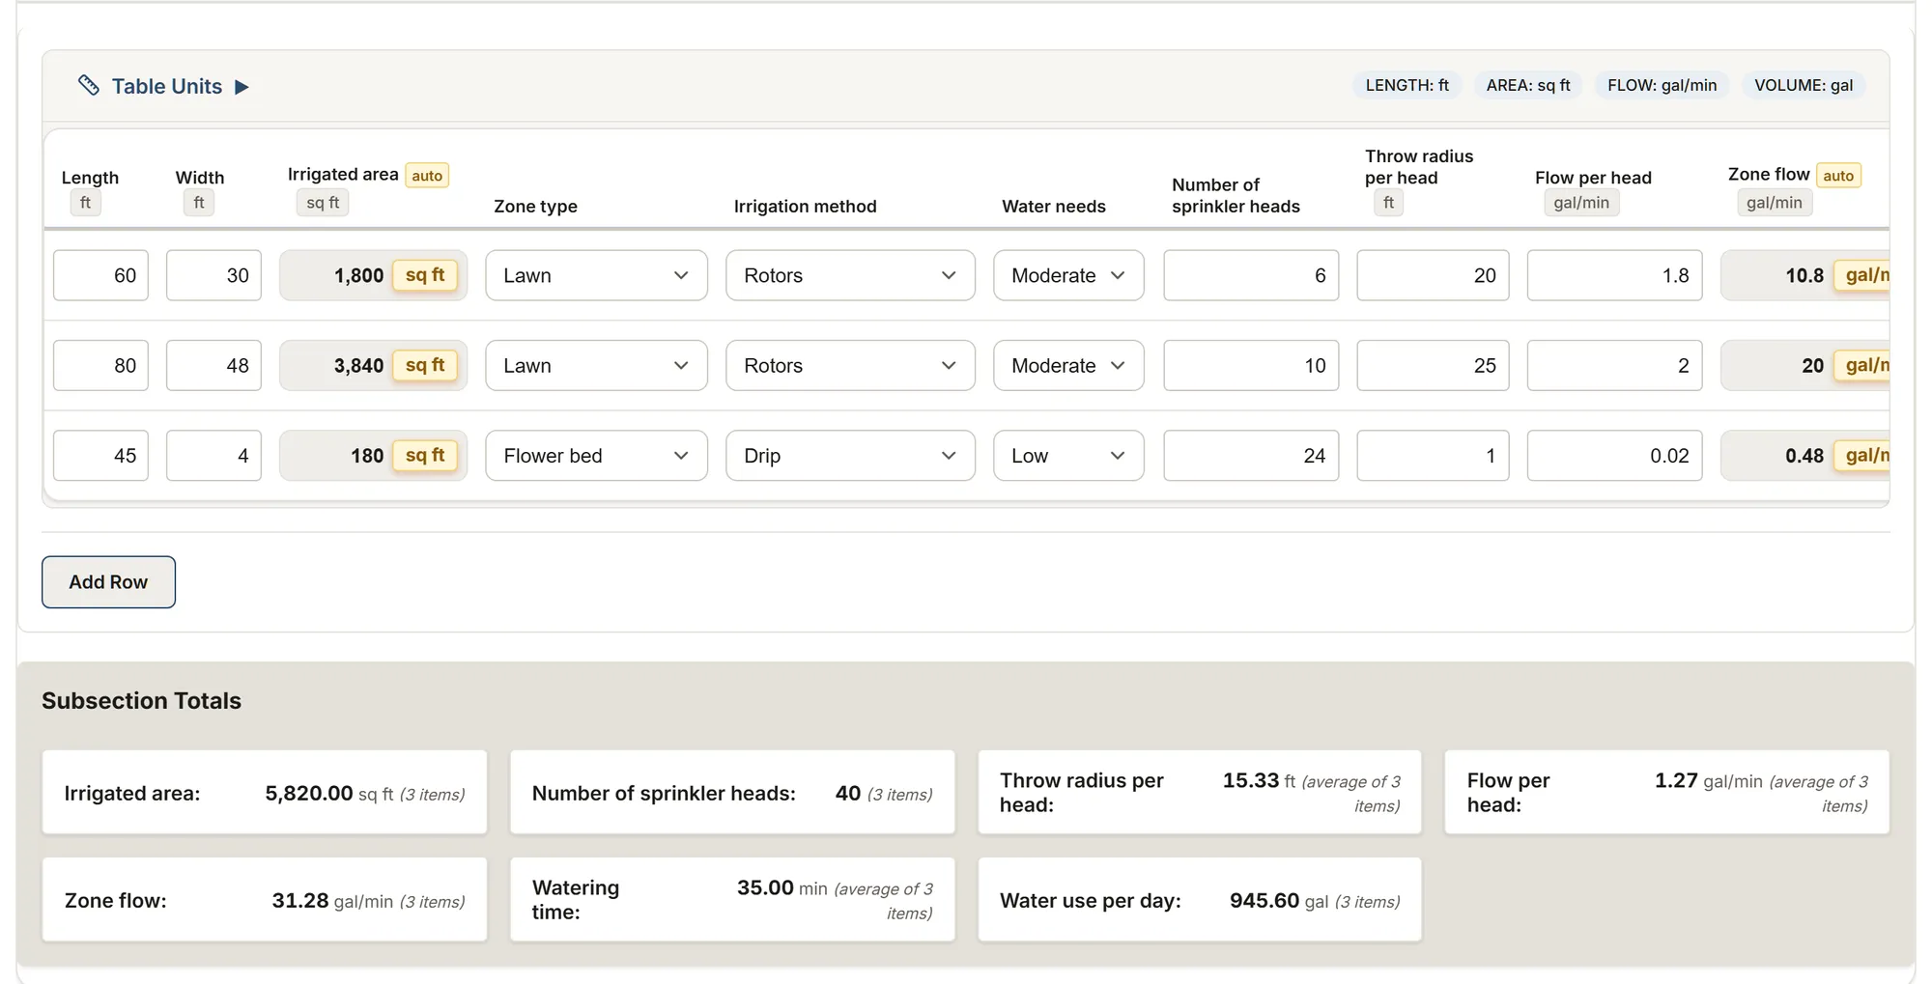The image size is (1932, 984).
Task: Open the Flower bed zone type dropdown
Action: (596, 455)
